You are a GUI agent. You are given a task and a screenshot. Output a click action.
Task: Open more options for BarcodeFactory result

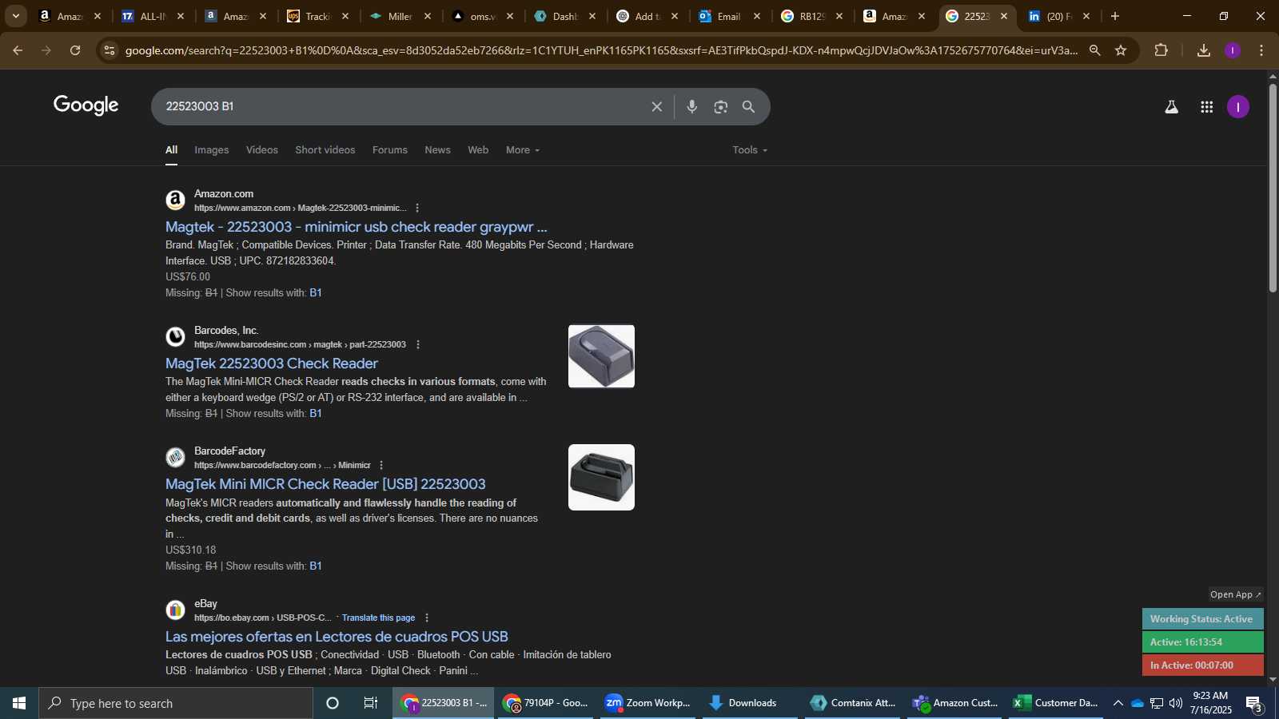coord(381,465)
